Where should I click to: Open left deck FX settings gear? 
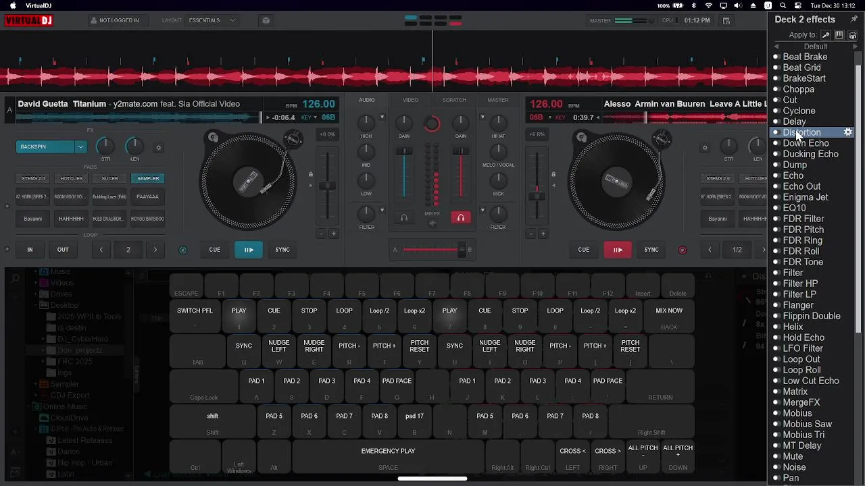(x=159, y=148)
